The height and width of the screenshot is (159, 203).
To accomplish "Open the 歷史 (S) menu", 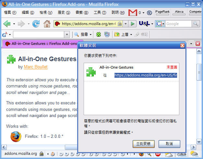I will click(x=64, y=12).
